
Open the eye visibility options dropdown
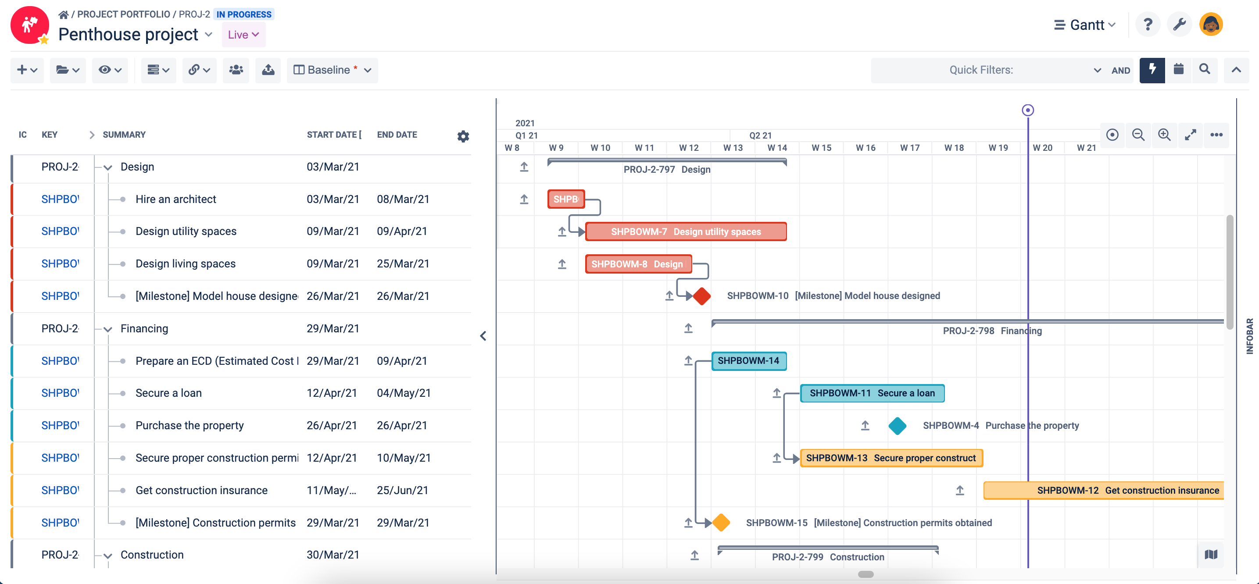pos(110,70)
